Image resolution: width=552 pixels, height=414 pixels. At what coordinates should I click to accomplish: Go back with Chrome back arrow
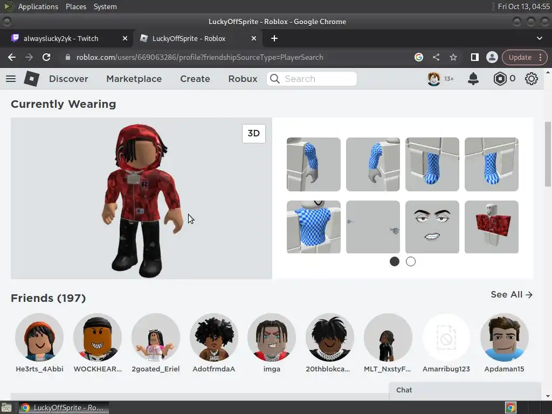point(12,57)
